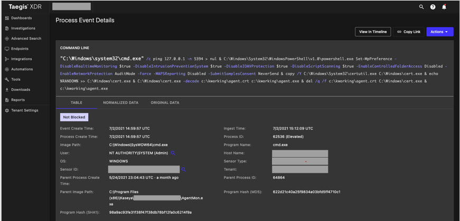Click the Dashboards sidebar icon

click(x=7, y=18)
